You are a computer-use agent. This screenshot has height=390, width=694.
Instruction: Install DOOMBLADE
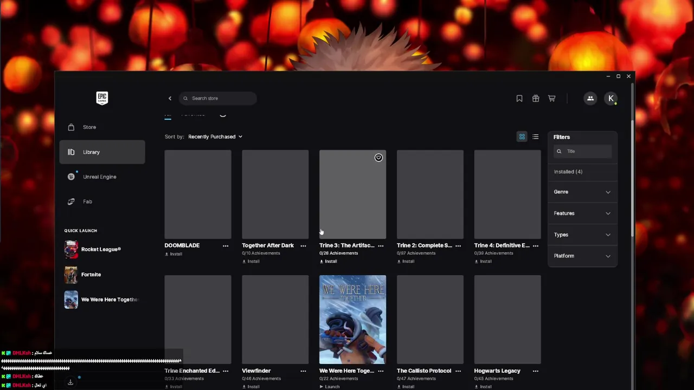click(x=173, y=254)
